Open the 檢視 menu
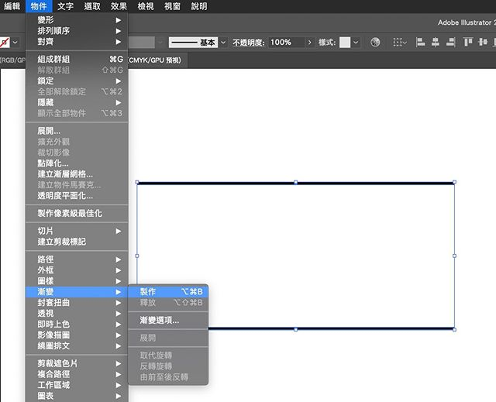 coord(146,6)
